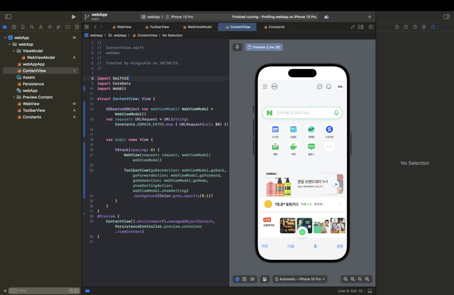Screen dimensions: 454x295
Task: Open the Report navigator
Action: [77, 27]
